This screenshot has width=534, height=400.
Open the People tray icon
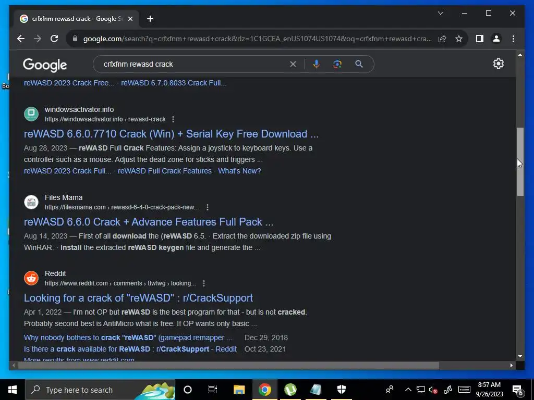[x=389, y=390]
